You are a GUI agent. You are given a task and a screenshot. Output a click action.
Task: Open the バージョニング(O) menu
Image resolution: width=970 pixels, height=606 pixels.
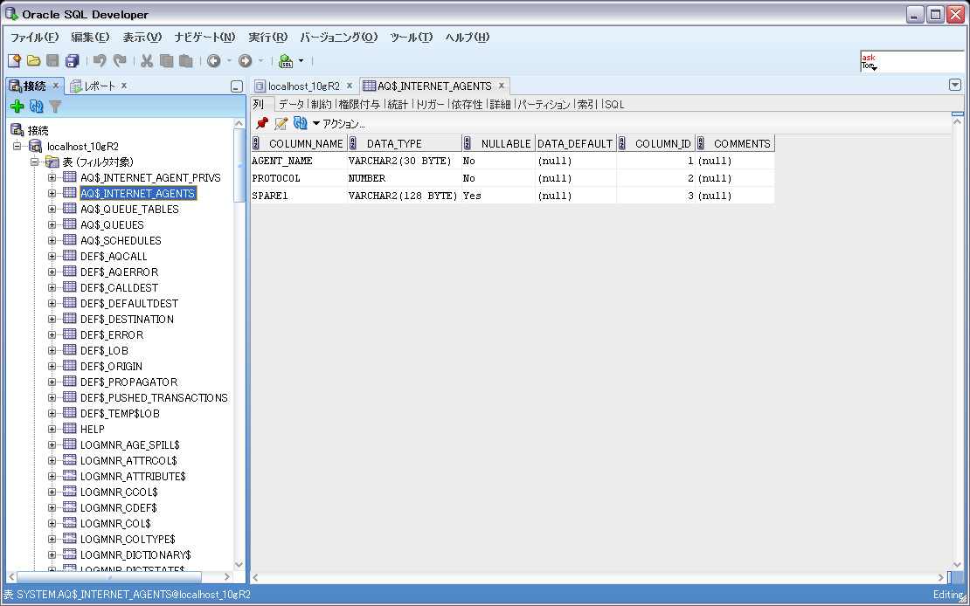[x=339, y=37]
